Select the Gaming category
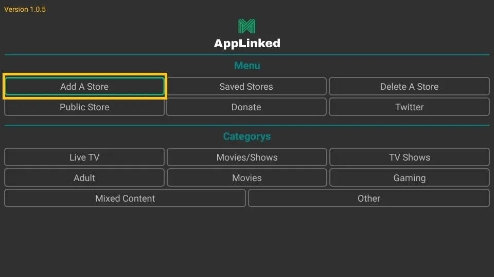 click(409, 178)
